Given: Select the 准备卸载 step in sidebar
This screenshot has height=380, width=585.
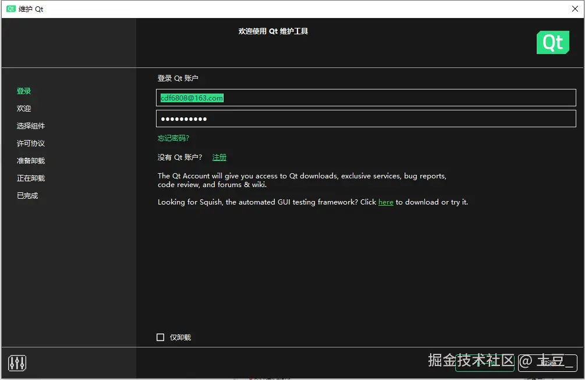Looking at the screenshot, I should point(31,160).
